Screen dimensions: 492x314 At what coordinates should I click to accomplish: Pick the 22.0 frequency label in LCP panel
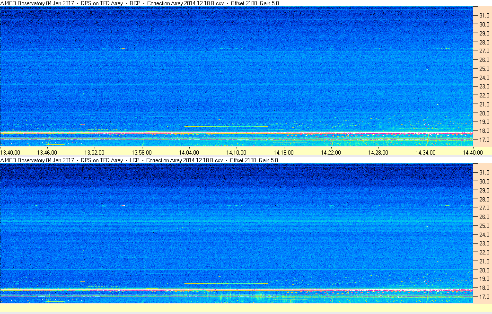[484, 253]
